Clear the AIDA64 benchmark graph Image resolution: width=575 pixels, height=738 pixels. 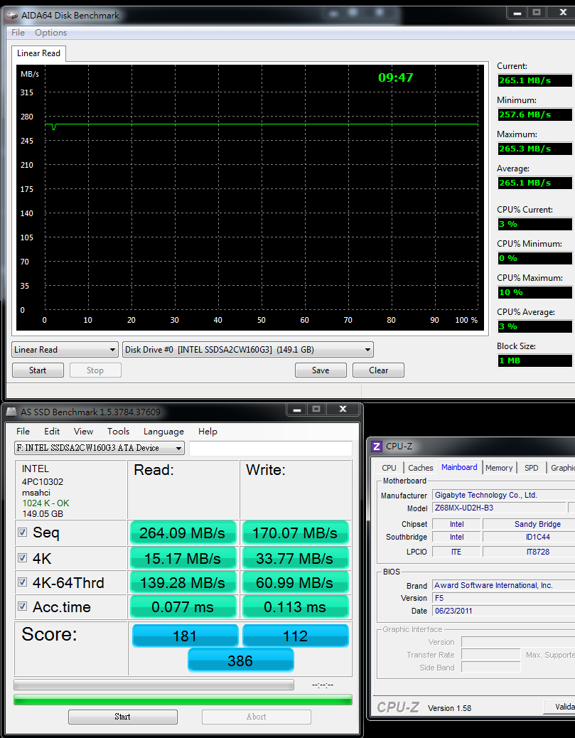coord(378,370)
